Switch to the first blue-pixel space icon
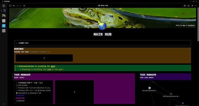This screenshot has height=106, width=199. pos(4,11)
